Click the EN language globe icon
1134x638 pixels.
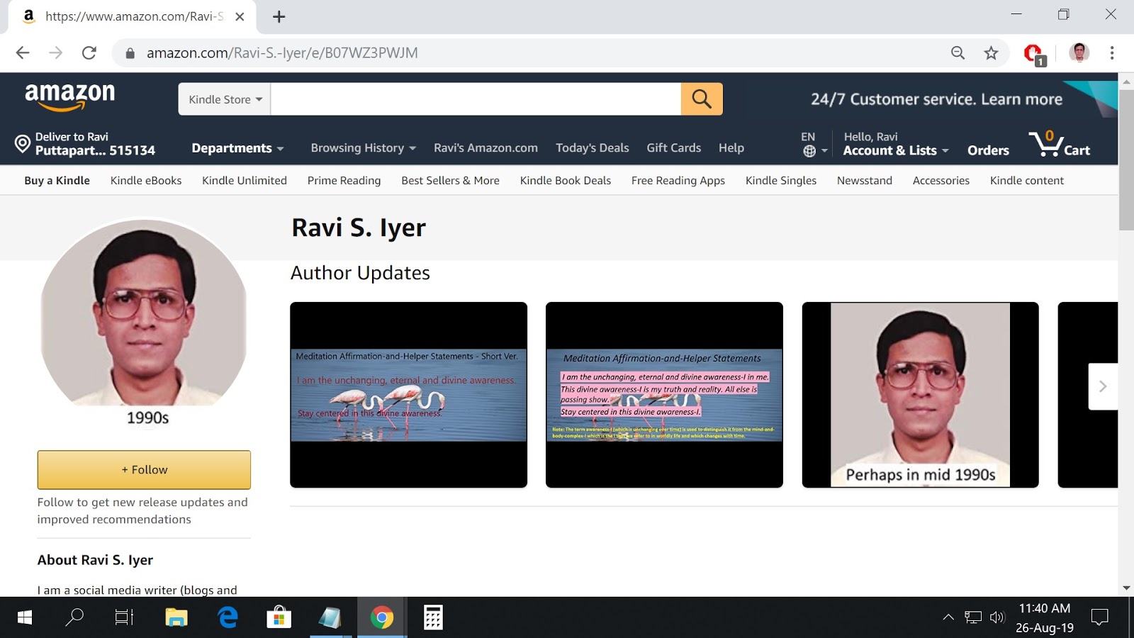[809, 151]
